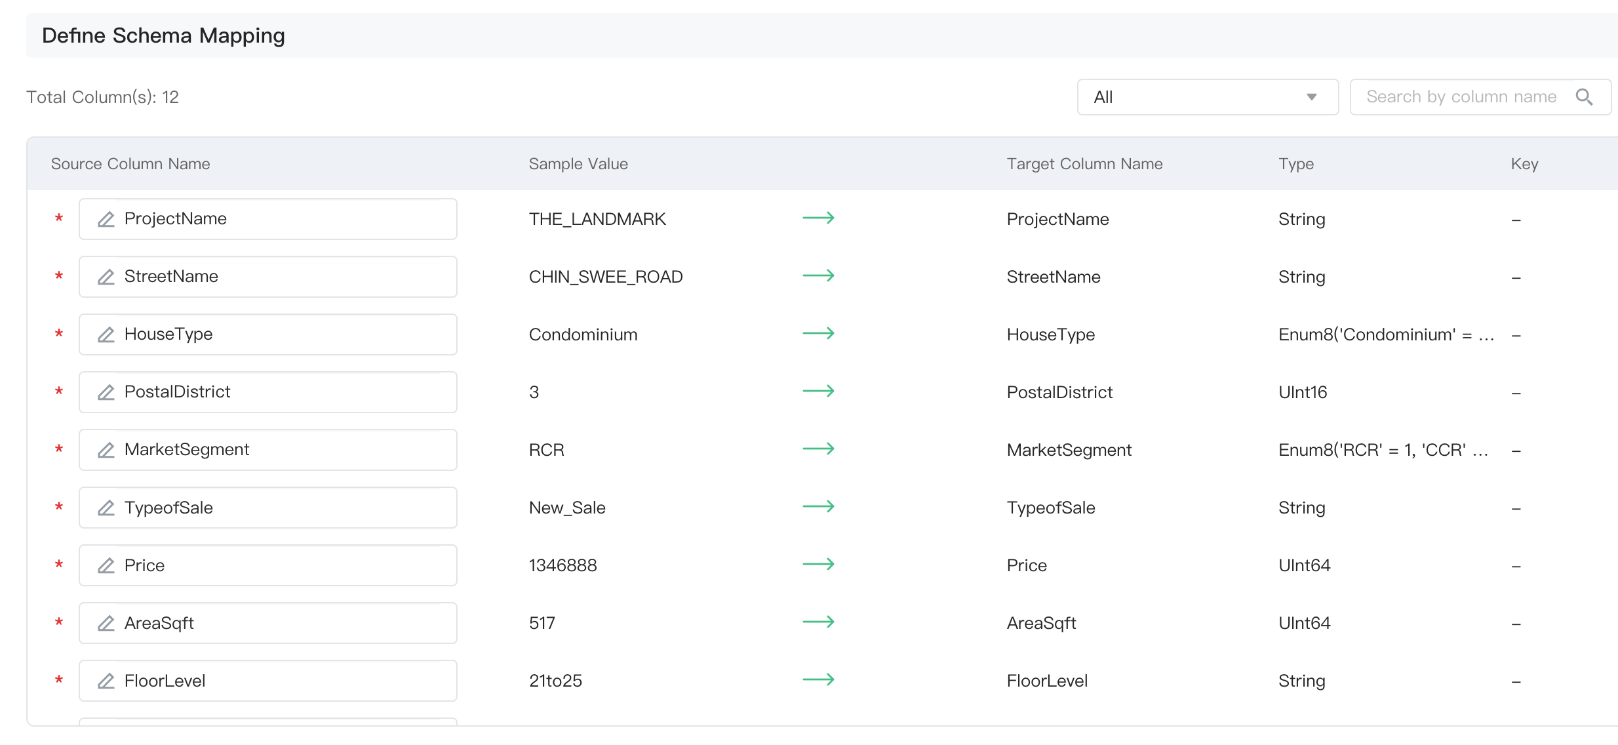Focus the Search by column name field

(1461, 97)
